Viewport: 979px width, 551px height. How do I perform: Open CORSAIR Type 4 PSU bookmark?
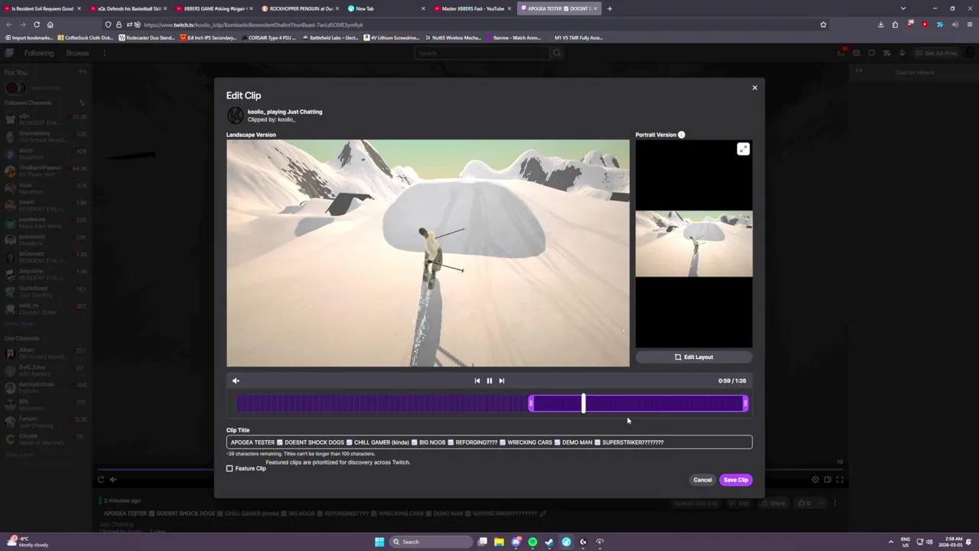pyautogui.click(x=268, y=37)
